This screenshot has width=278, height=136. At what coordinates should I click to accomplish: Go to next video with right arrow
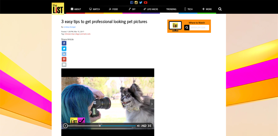click(x=152, y=104)
